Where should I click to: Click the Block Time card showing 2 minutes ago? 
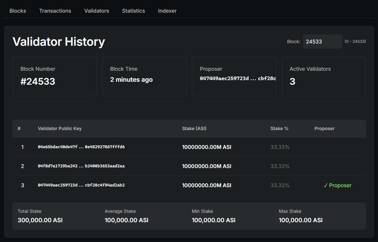point(144,77)
